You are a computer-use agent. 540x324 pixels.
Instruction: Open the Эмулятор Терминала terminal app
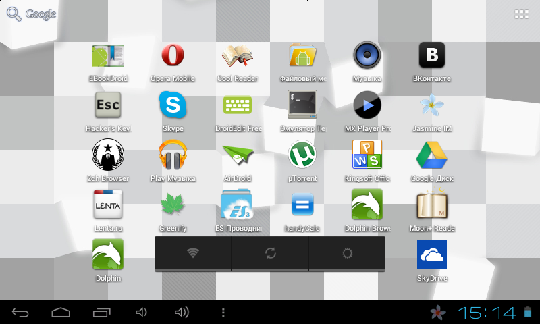302,105
